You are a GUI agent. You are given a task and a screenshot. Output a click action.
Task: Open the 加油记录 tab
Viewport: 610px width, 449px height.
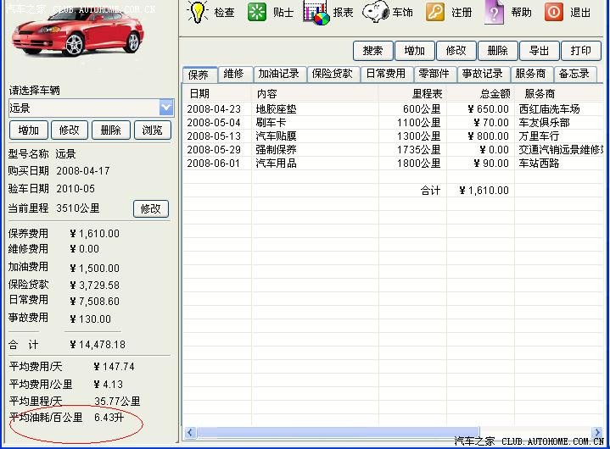[x=278, y=74]
